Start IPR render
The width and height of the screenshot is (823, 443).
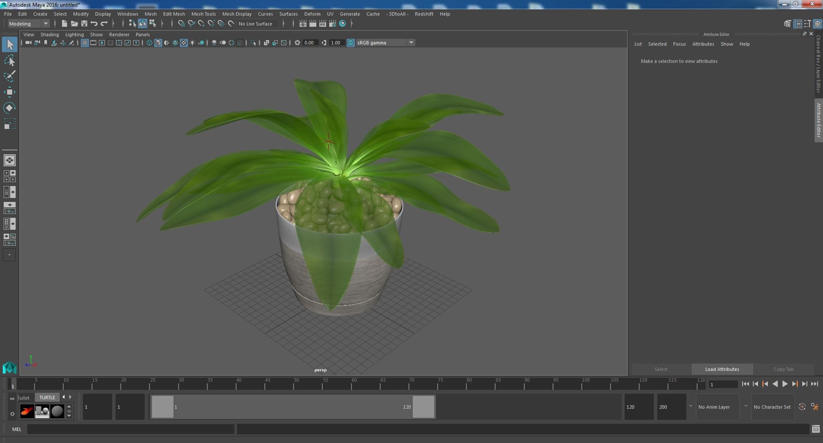(323, 24)
